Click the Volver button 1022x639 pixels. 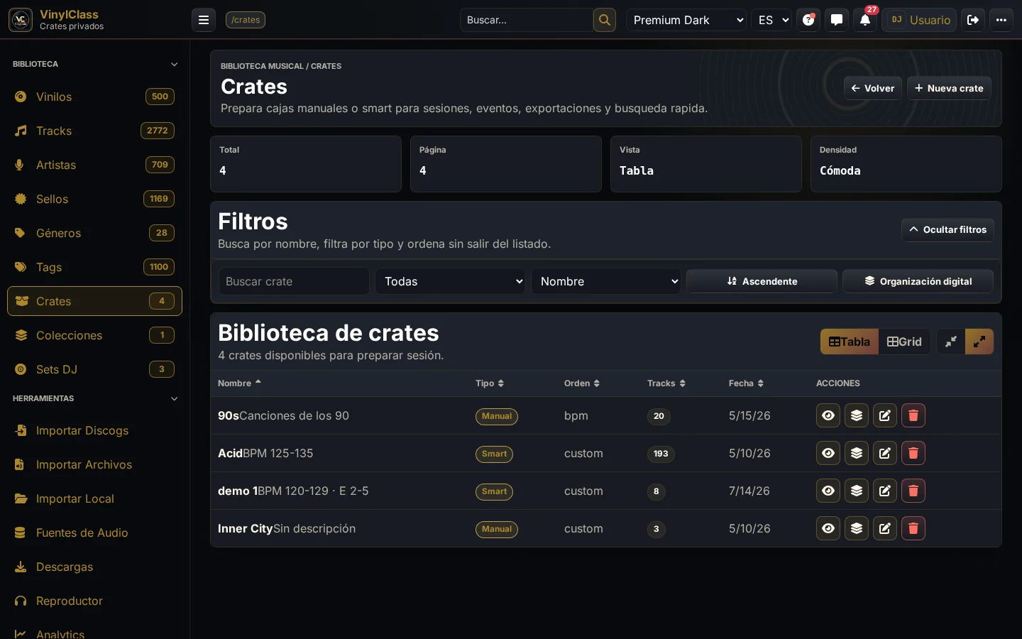[873, 88]
